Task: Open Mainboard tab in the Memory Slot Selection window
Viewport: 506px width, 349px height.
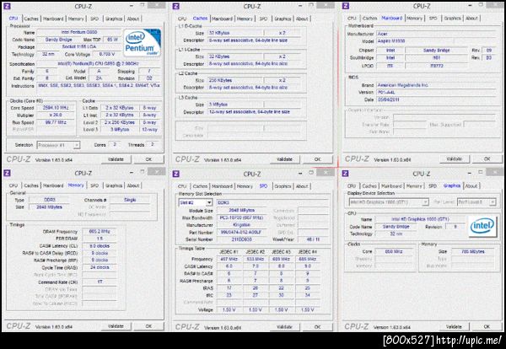Action: tap(222, 186)
